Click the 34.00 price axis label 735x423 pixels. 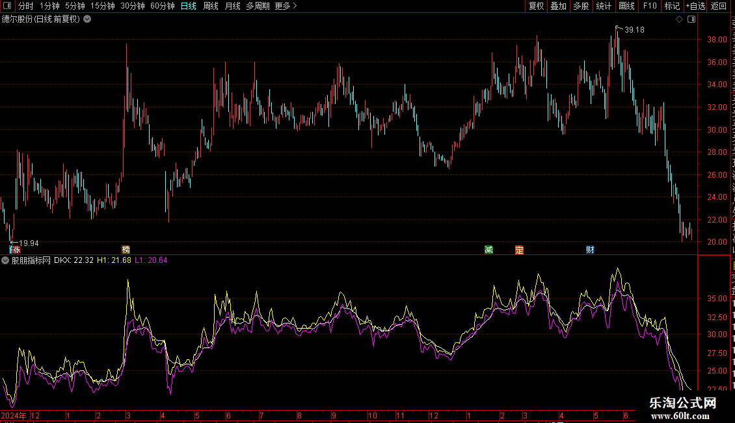[717, 85]
